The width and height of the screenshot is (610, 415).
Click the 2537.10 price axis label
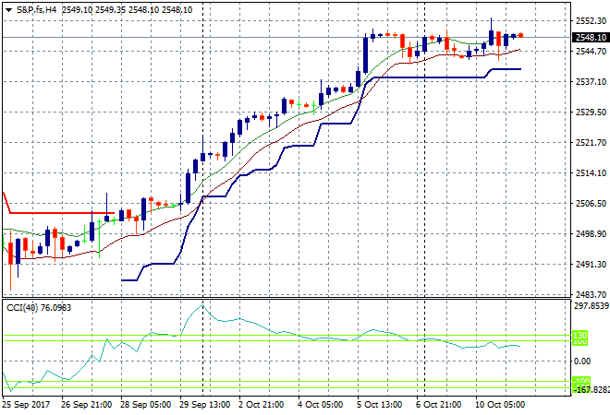pos(589,82)
